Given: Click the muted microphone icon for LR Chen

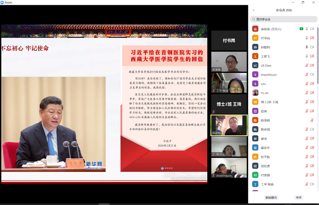Looking at the screenshot, I should tap(307, 65).
